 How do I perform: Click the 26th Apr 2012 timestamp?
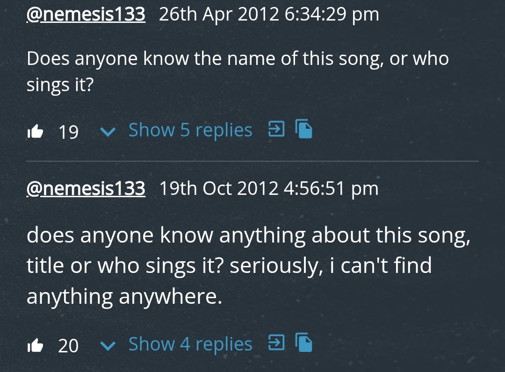click(269, 14)
